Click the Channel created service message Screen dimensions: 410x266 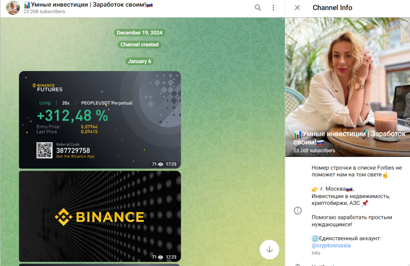coord(139,44)
